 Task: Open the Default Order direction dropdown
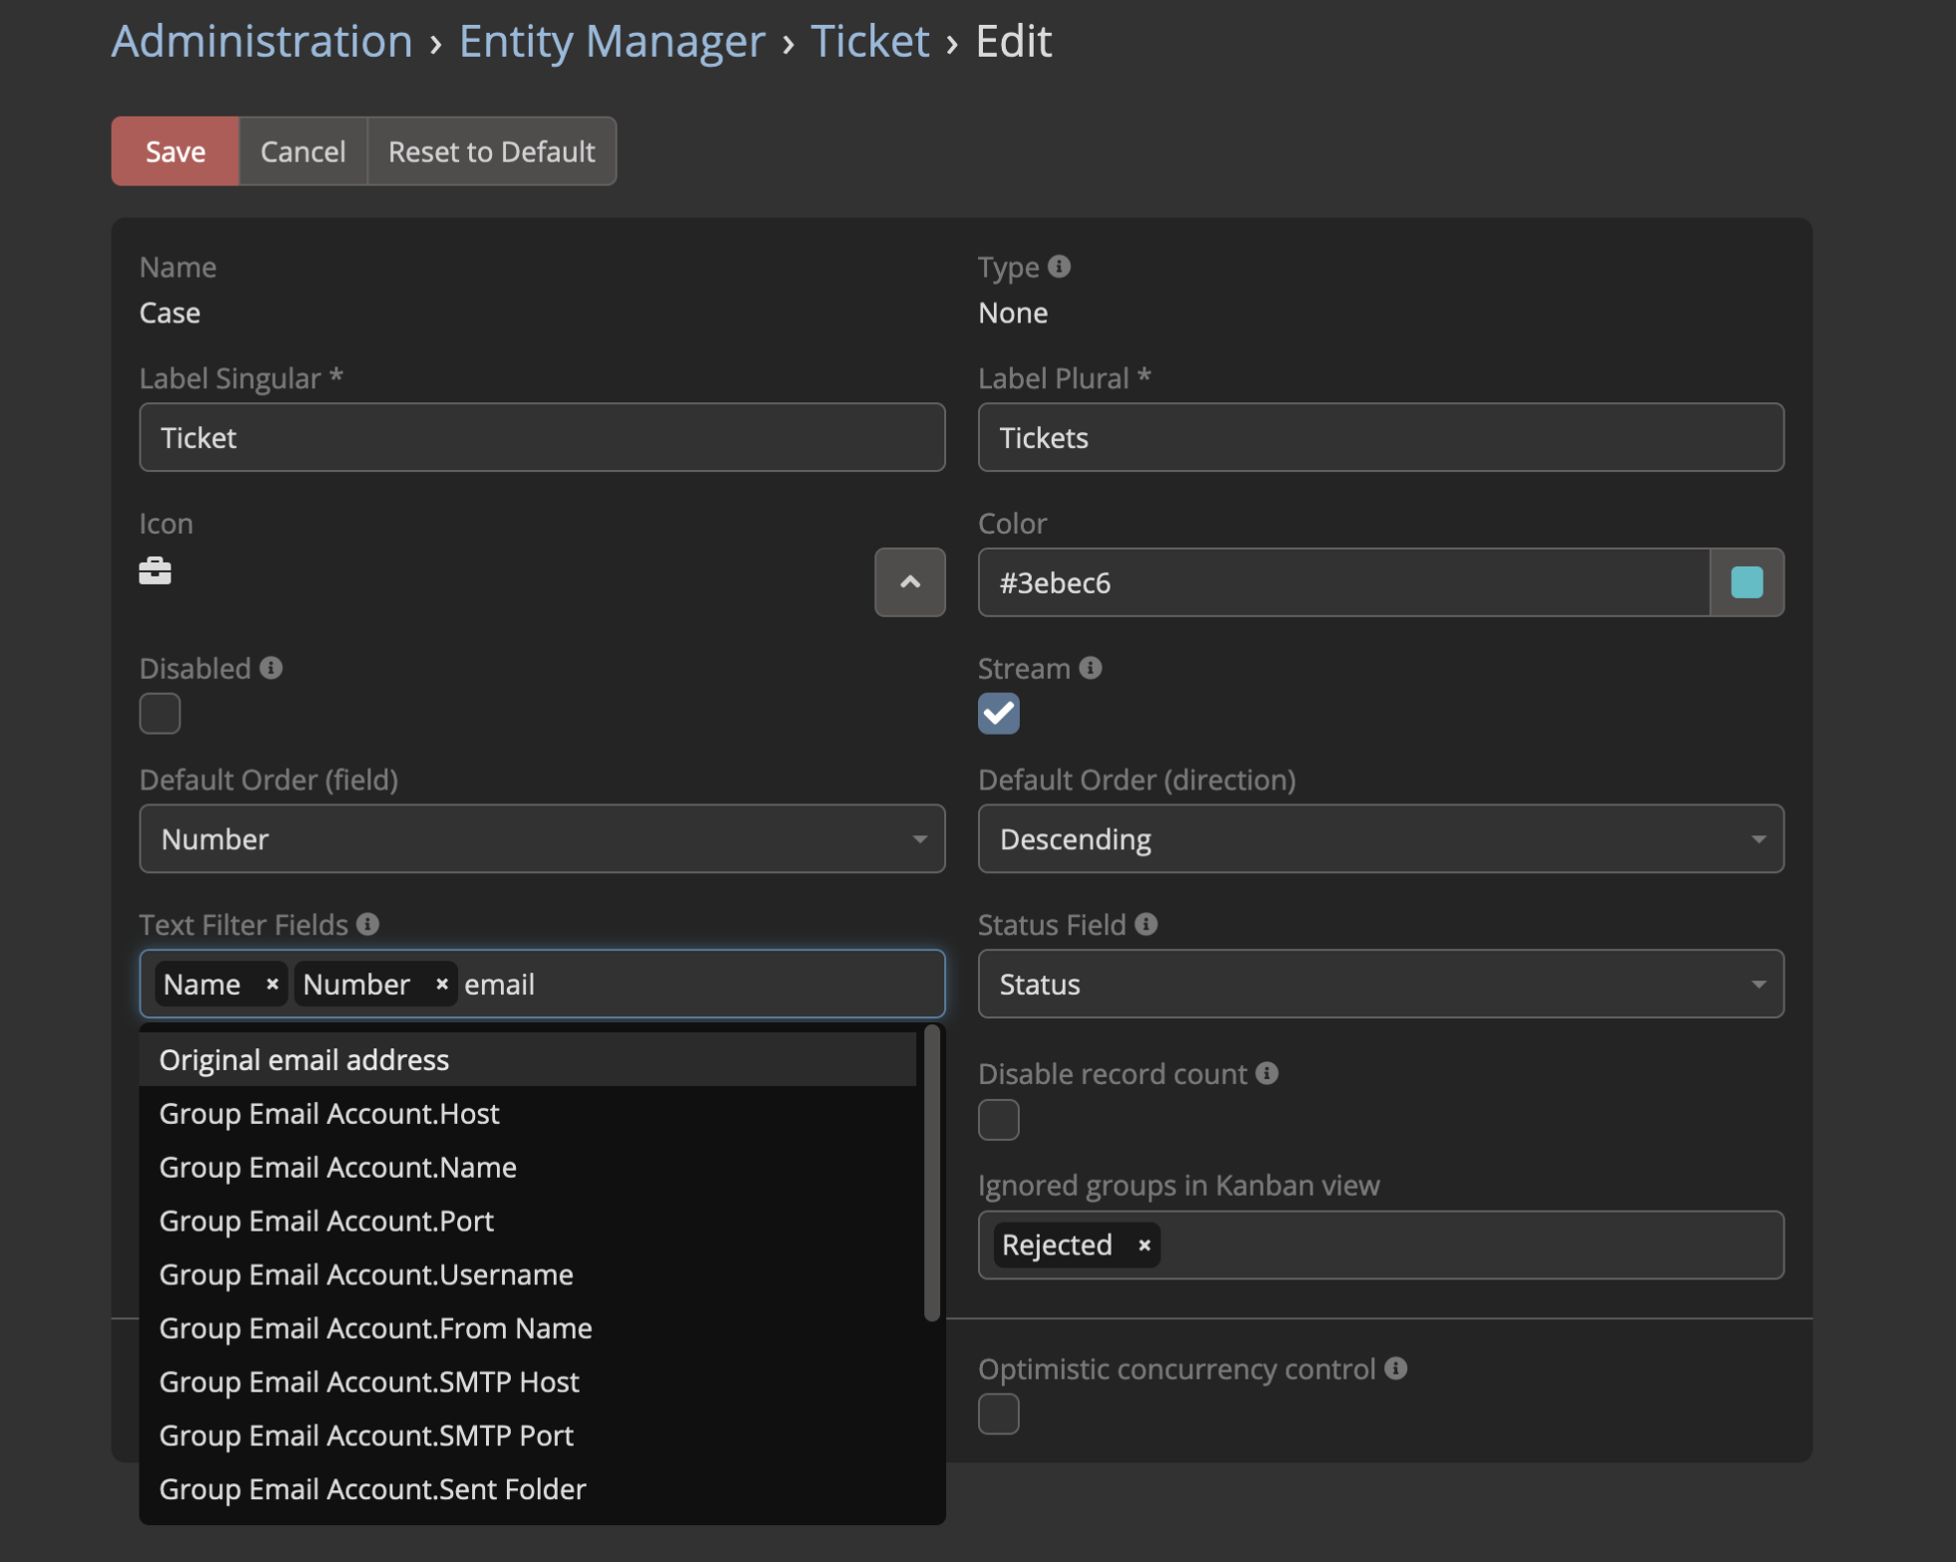1380,839
